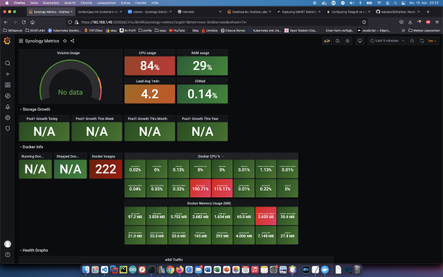Open dashboard settings gear in top toolbar
Screen dimensions: 443x277
[347, 41]
